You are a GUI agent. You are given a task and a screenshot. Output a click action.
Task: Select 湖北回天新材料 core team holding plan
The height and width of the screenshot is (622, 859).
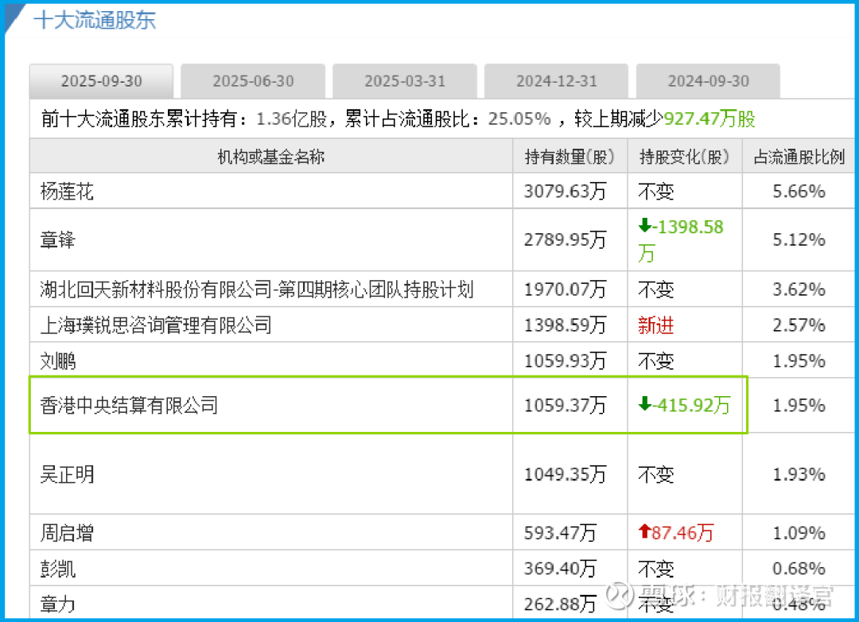click(257, 290)
